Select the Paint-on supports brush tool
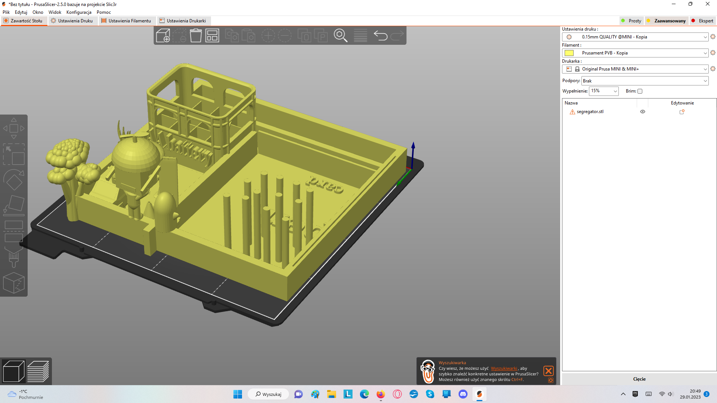Screen dimensions: 717x403 [14, 257]
